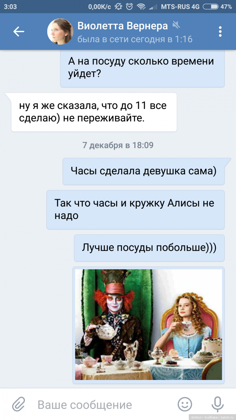This screenshot has height=420, width=236.
Task: Select the message Лучше посуды побольше)))
Action: pyautogui.click(x=149, y=248)
